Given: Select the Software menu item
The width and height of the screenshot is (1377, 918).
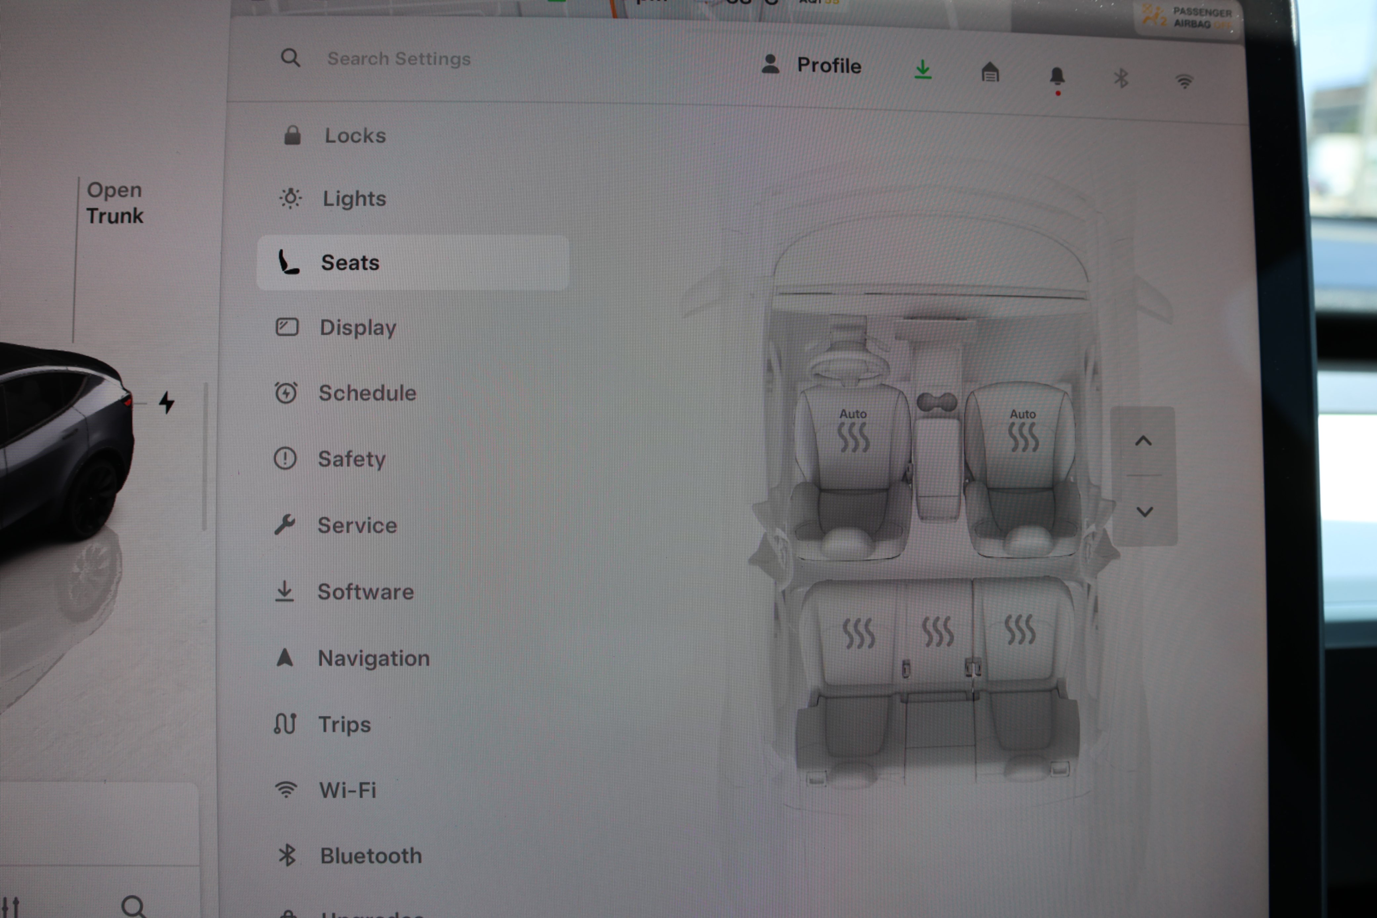Looking at the screenshot, I should pos(365,592).
